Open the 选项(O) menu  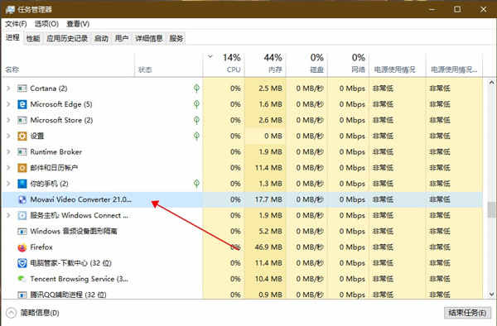coord(46,24)
